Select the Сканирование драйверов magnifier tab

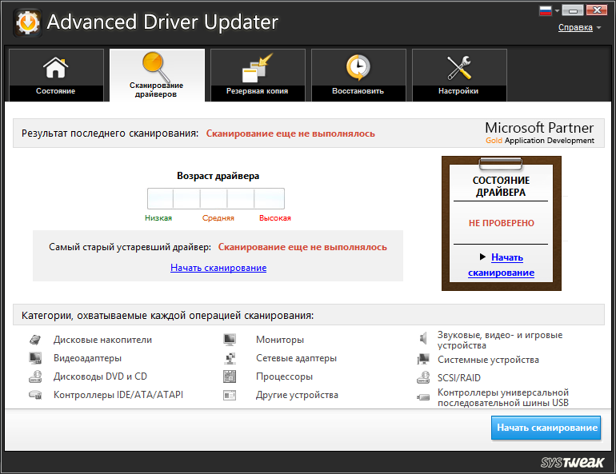156,75
